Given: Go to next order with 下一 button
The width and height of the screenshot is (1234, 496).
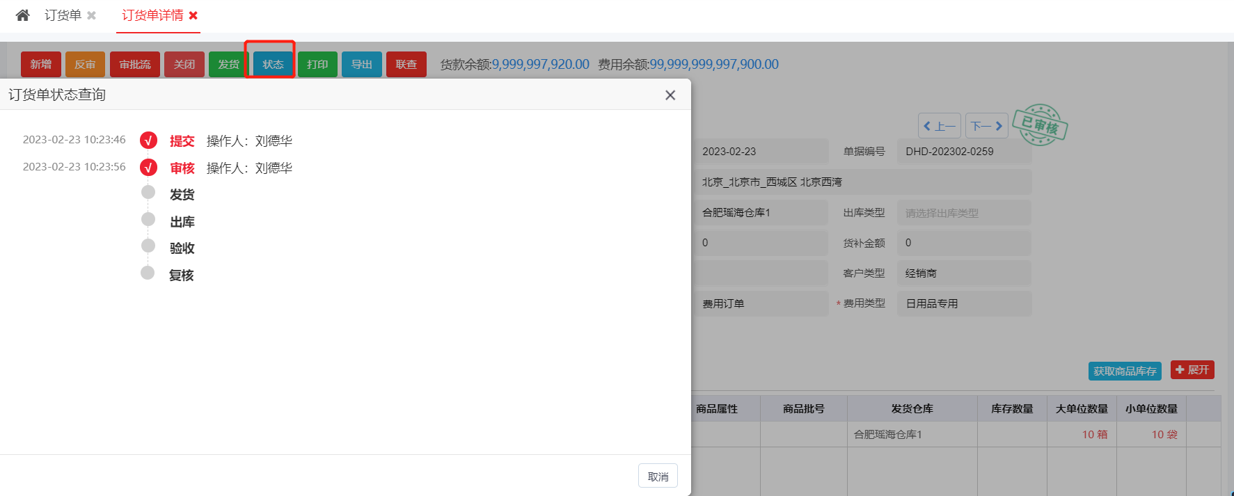Looking at the screenshot, I should (x=986, y=126).
